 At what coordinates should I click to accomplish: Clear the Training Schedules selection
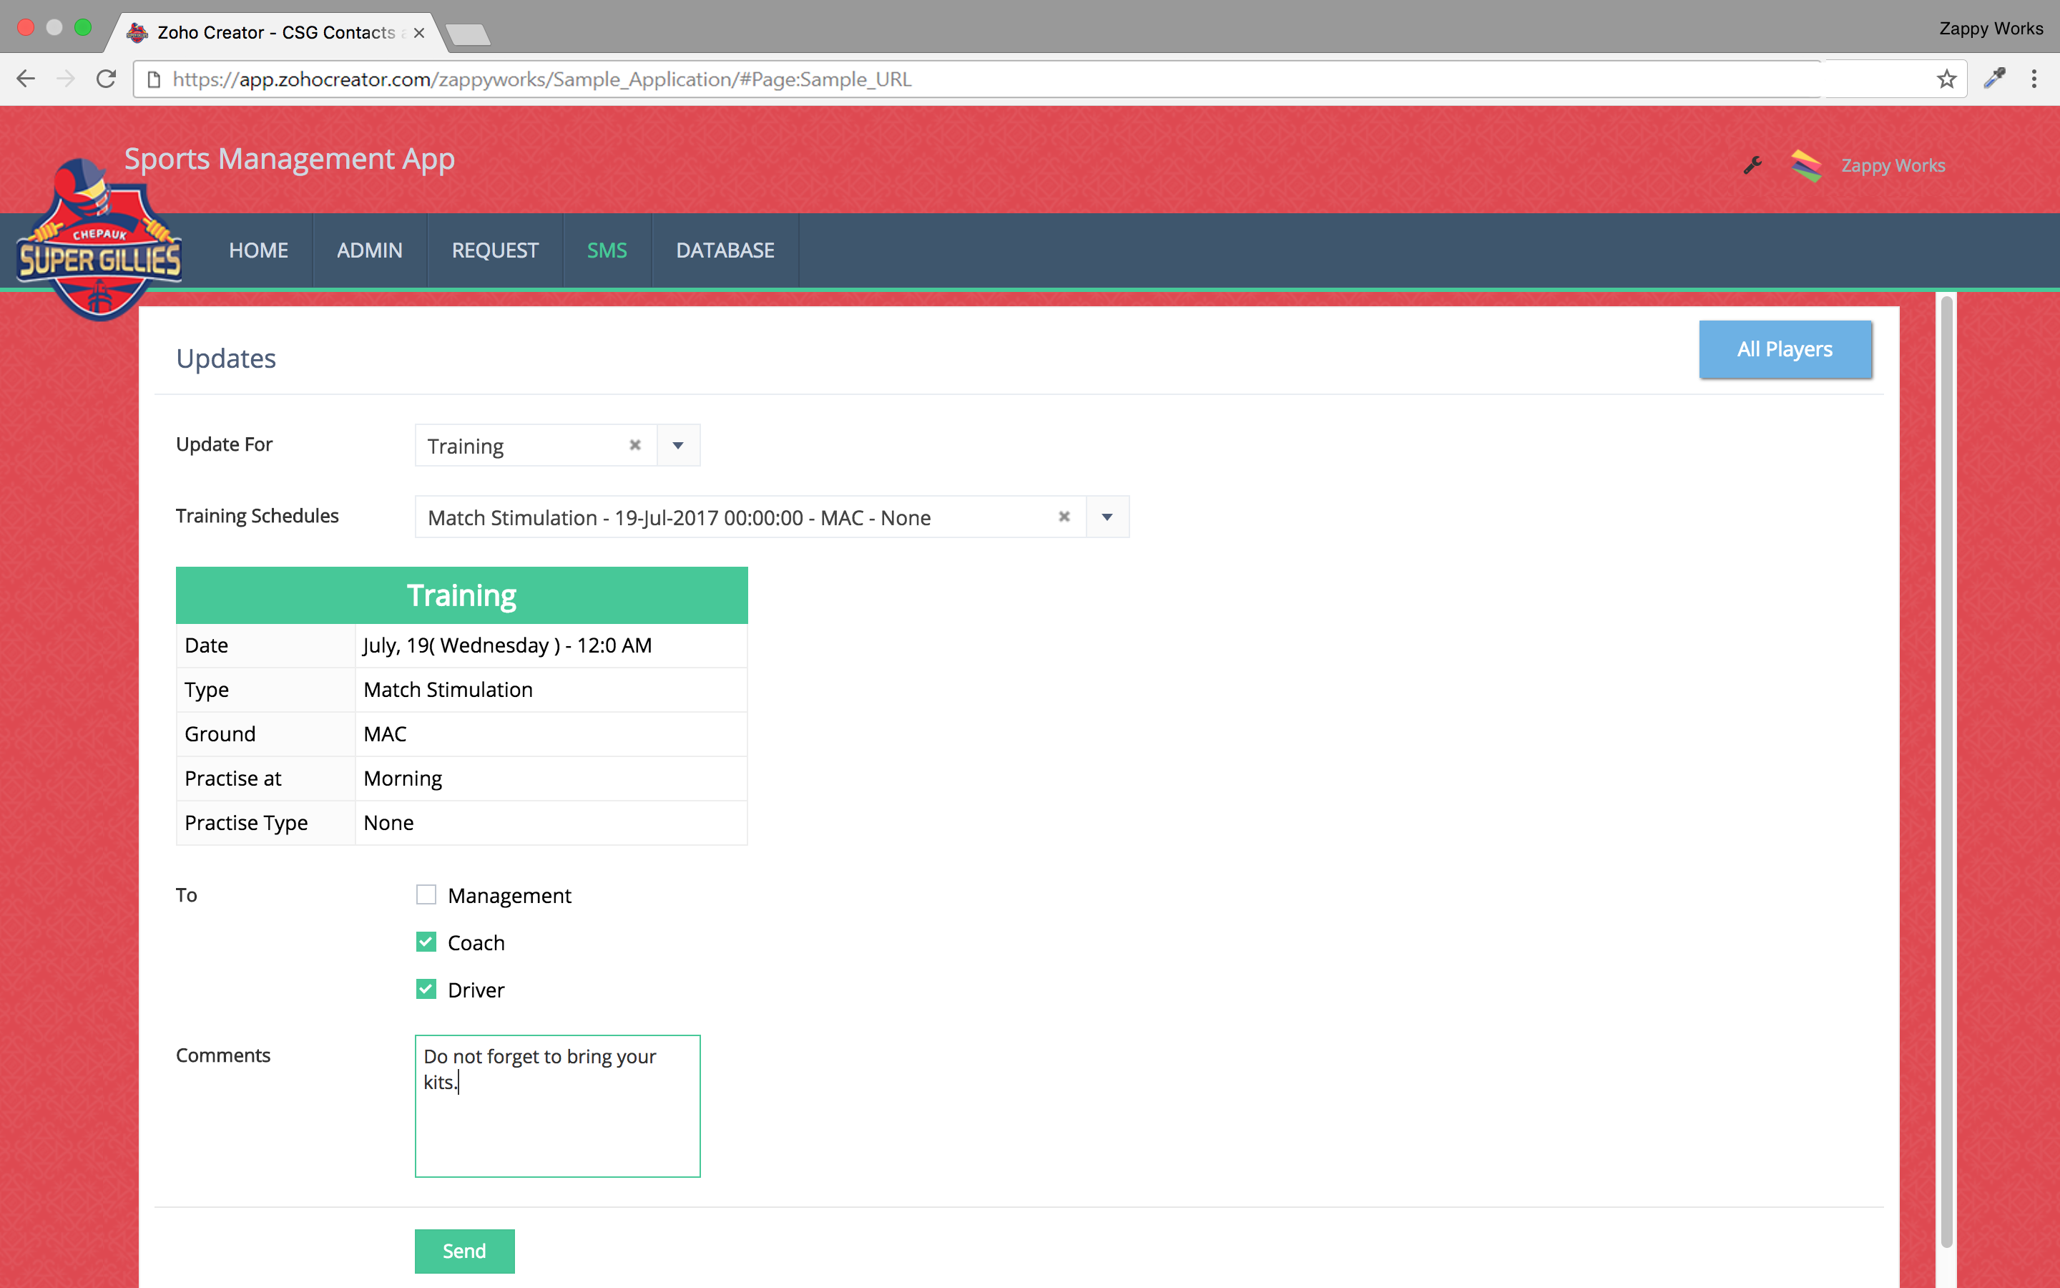pos(1064,516)
